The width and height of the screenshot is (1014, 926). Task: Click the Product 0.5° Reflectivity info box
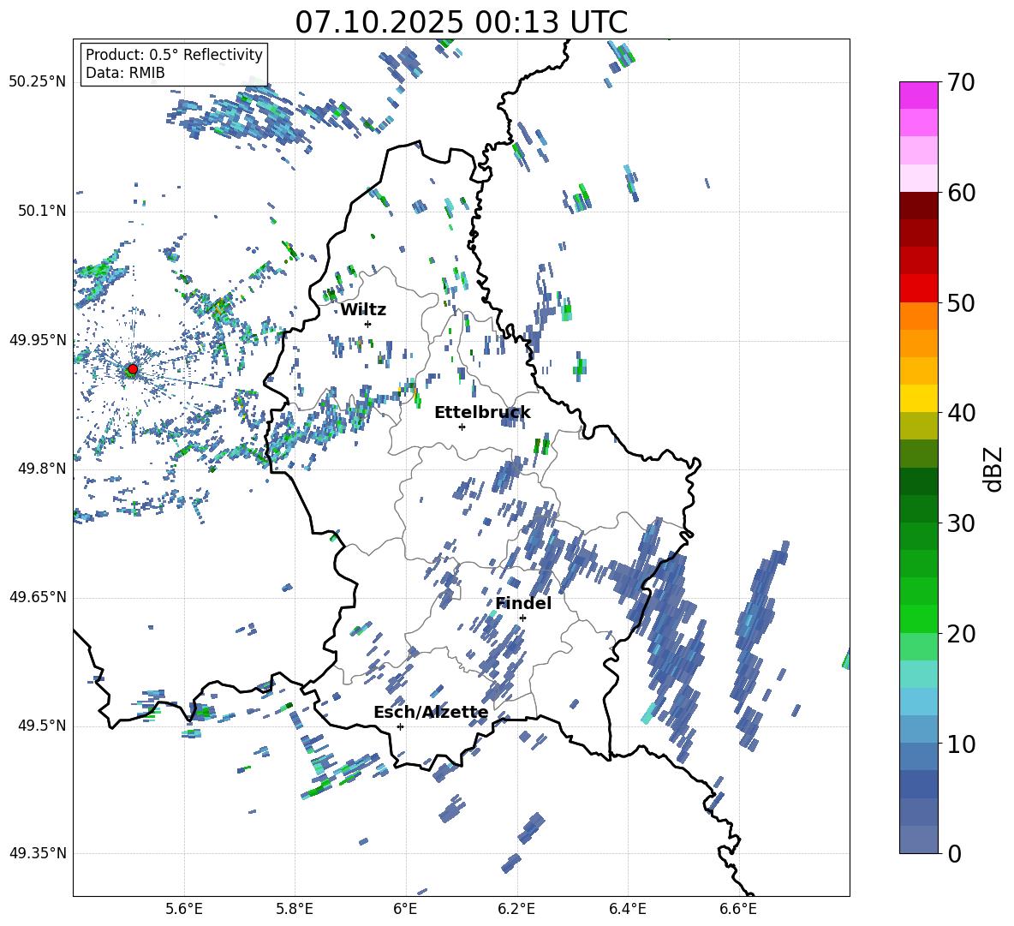coord(174,64)
